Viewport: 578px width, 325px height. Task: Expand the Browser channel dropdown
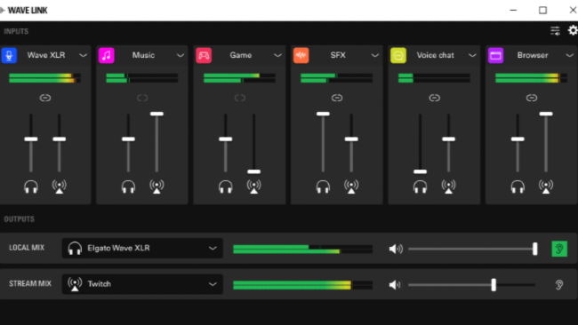point(569,56)
